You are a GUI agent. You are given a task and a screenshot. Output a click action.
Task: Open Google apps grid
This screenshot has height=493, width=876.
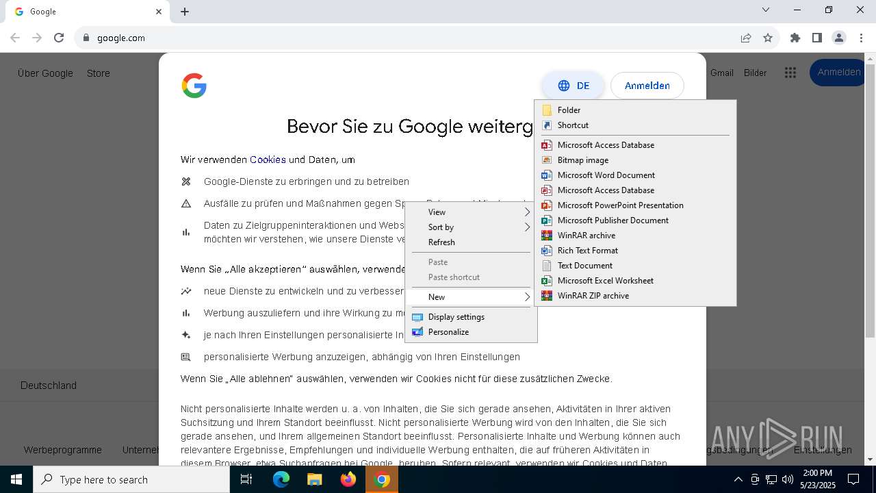[x=790, y=73]
